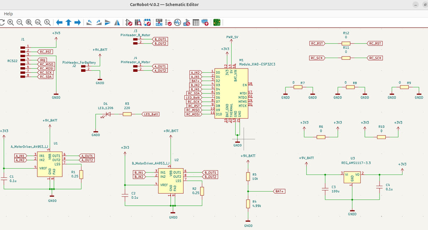Select the U3 REG_AMS1117-3.3 regulator symbol

click(352, 177)
